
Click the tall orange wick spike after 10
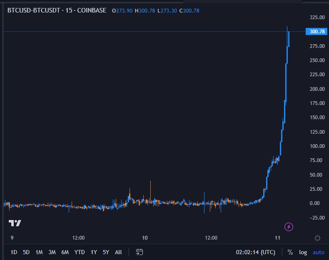[x=150, y=192]
